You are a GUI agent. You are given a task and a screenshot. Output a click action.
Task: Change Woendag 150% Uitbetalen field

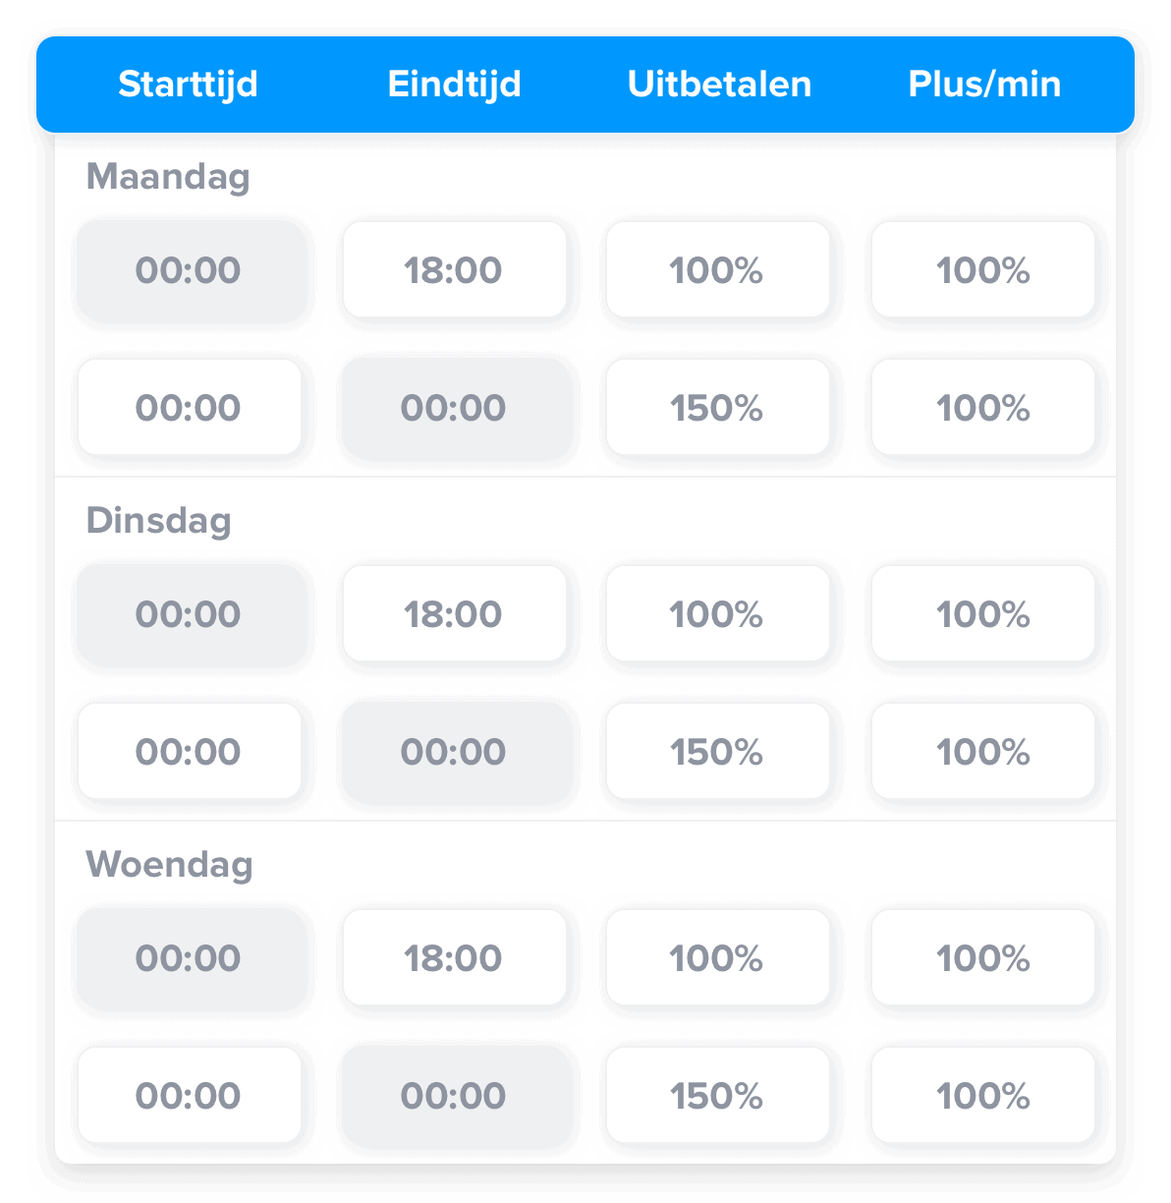717,1096
